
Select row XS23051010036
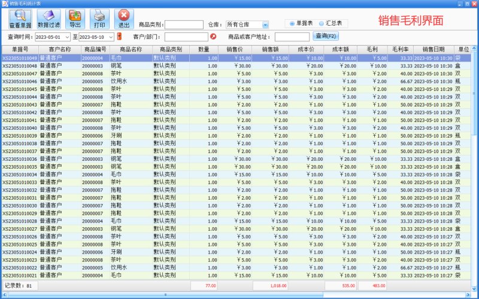coord(237,159)
